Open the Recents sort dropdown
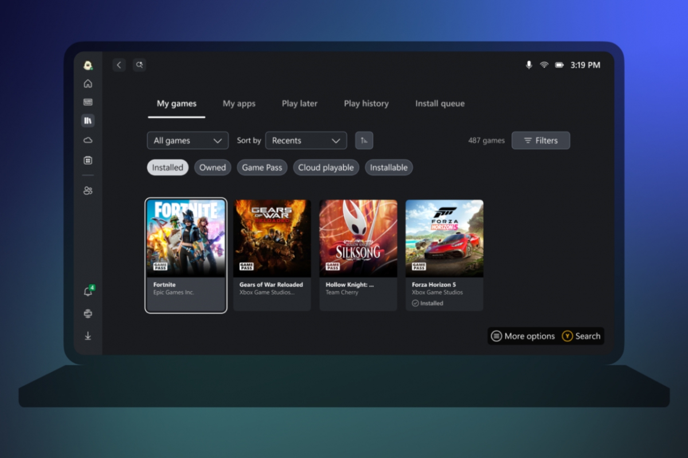This screenshot has height=458, width=688. coord(306,140)
